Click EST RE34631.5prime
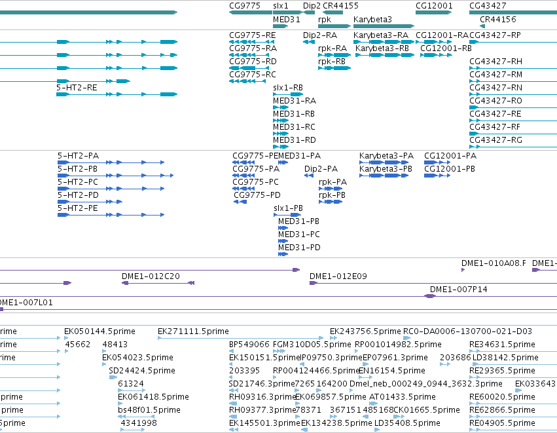This screenshot has height=433, width=557. click(x=502, y=345)
